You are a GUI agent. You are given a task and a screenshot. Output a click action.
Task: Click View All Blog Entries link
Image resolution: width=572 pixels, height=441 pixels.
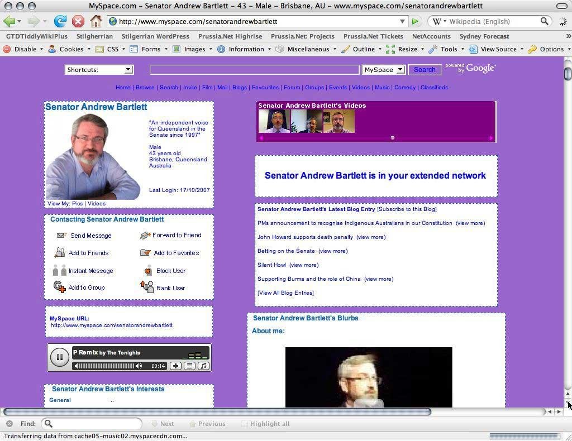[x=285, y=293]
